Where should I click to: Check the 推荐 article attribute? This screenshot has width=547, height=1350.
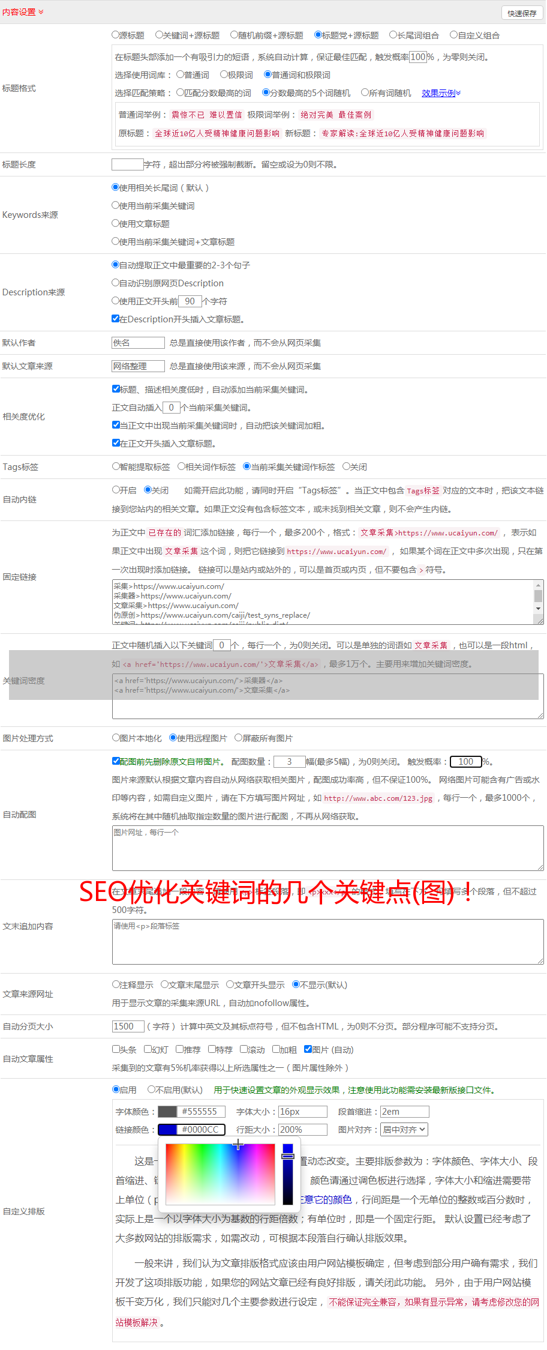tap(180, 1049)
